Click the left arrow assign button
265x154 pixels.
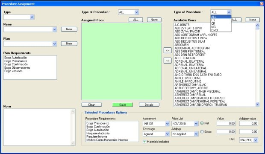168,50
